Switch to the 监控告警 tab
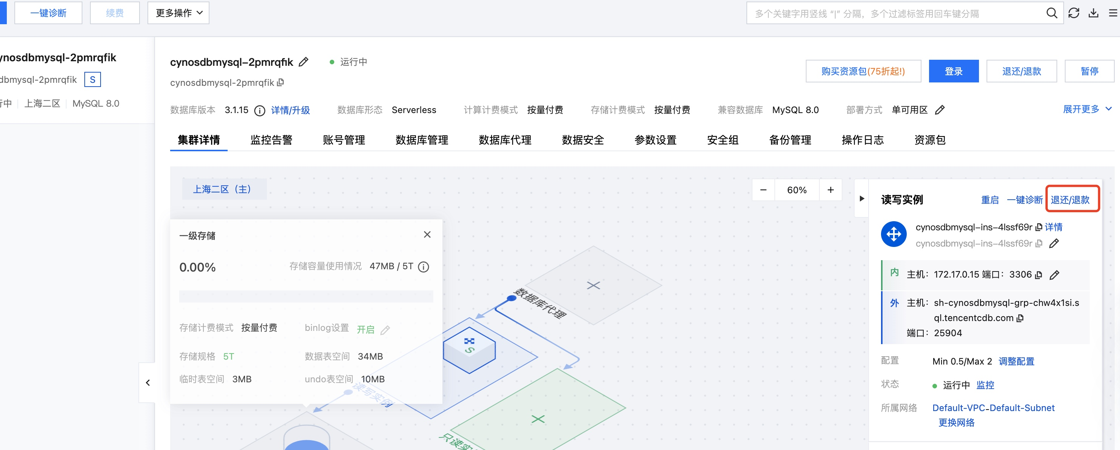Screen dimensions: 1120x450 click(271, 140)
